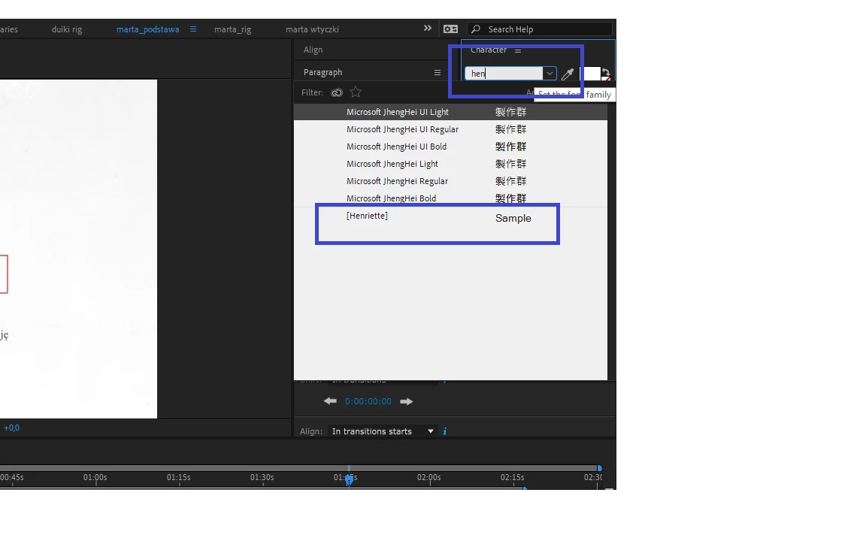This screenshot has height=541, width=866.
Task: Click the sync settings icon beside Search Help
Action: 451,29
